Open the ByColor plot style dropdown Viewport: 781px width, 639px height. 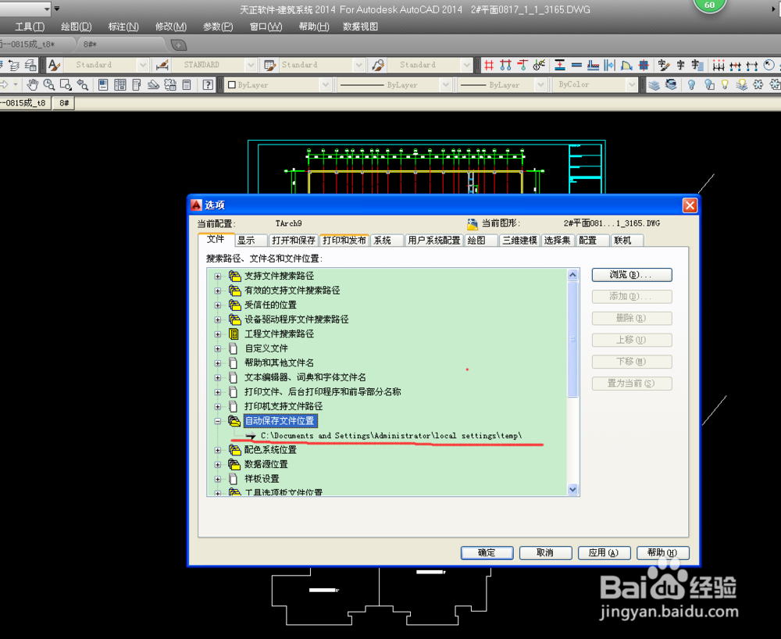[632, 84]
